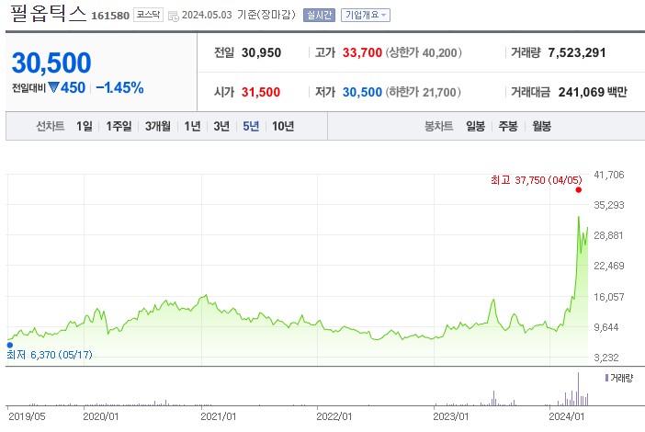Click the 최저 6,370 (05/17) label

point(50,355)
